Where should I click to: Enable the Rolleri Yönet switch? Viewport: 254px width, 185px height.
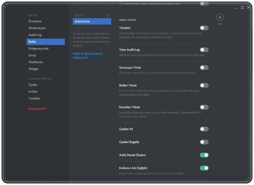[x=204, y=85]
